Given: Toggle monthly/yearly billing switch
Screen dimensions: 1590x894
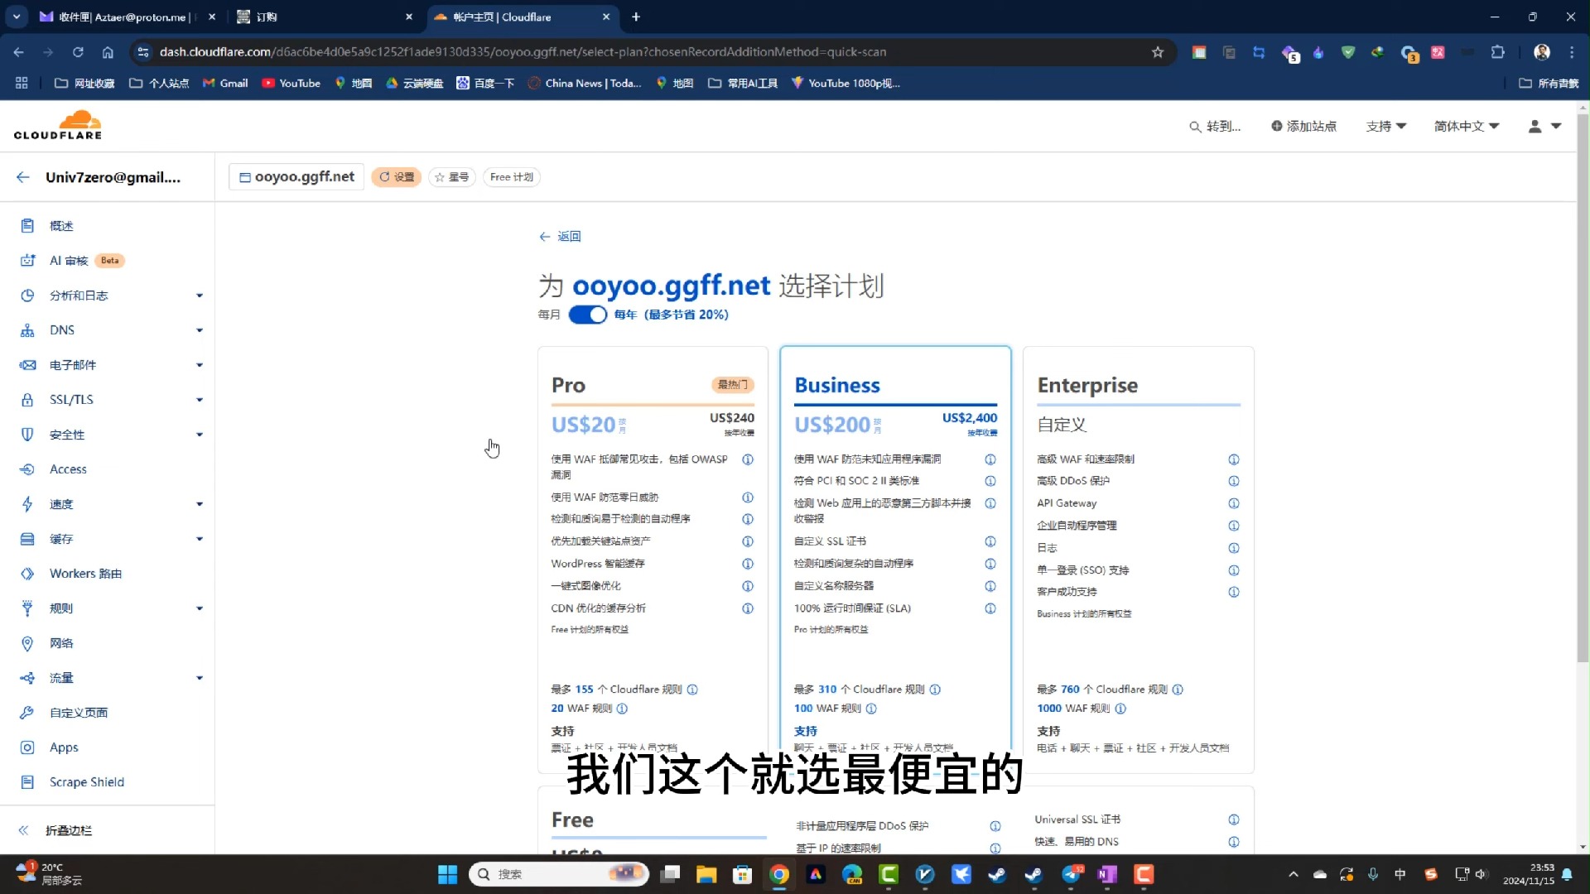Looking at the screenshot, I should pos(588,315).
